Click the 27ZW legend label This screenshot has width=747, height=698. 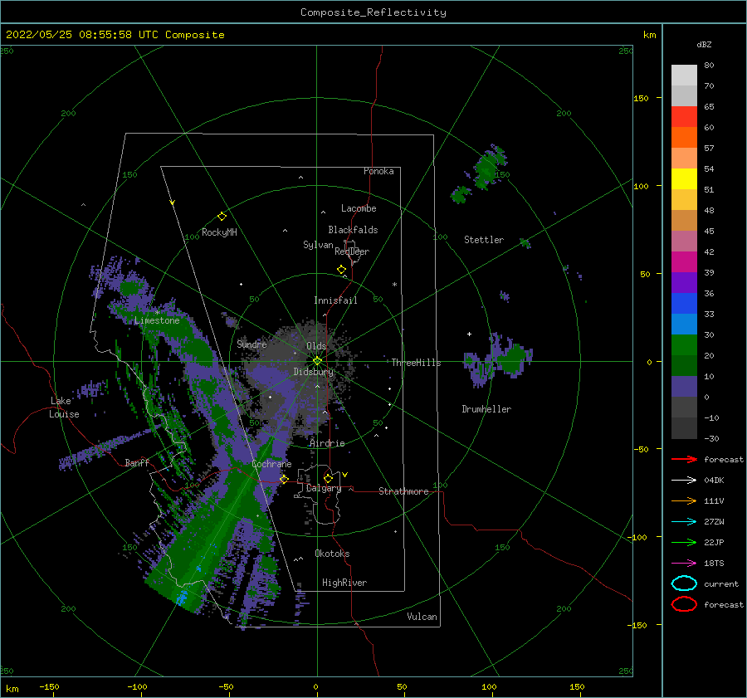714,522
